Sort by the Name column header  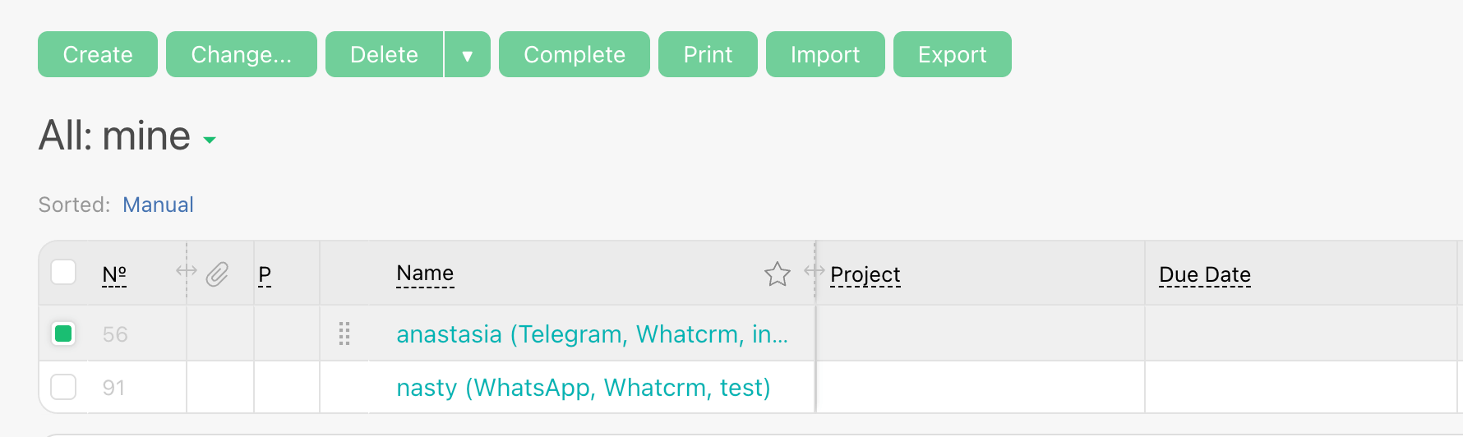click(x=424, y=274)
